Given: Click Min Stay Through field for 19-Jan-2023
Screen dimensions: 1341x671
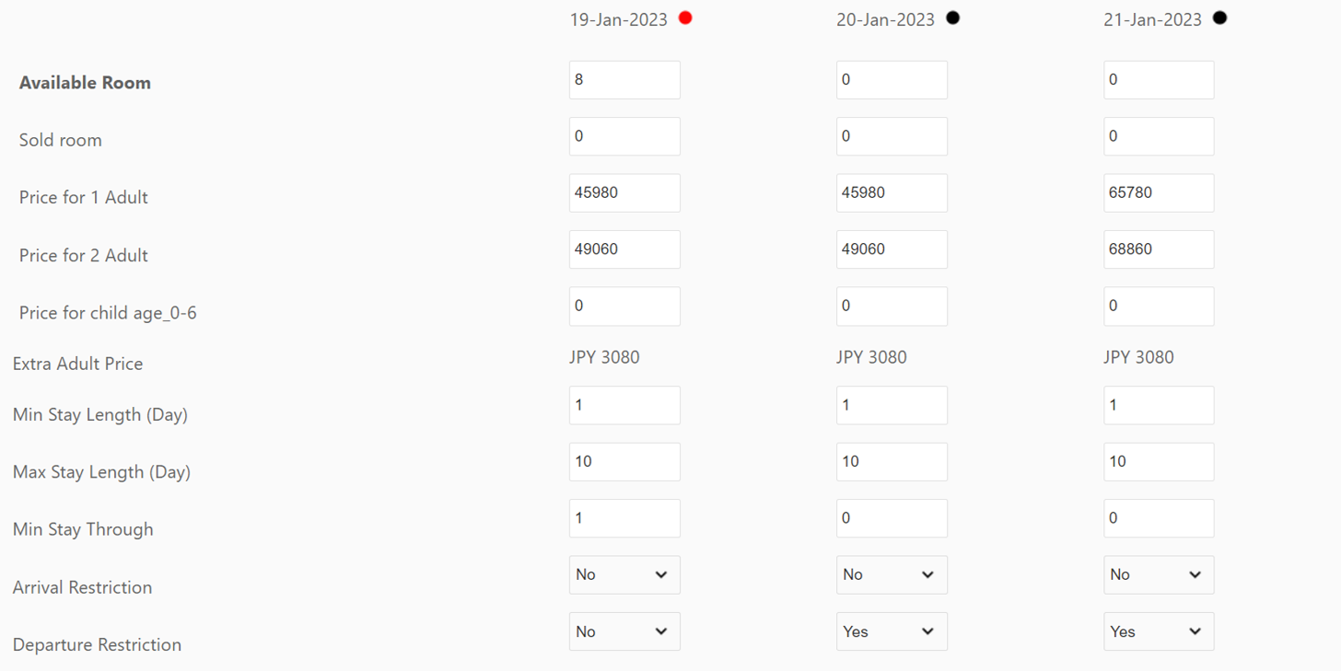Looking at the screenshot, I should tap(624, 518).
